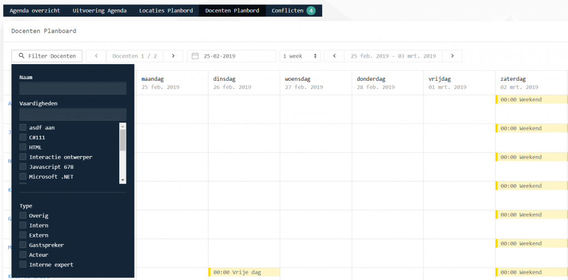Image resolution: width=568 pixels, height=280 pixels.
Task: Click the next docenten page arrow
Action: click(x=173, y=56)
